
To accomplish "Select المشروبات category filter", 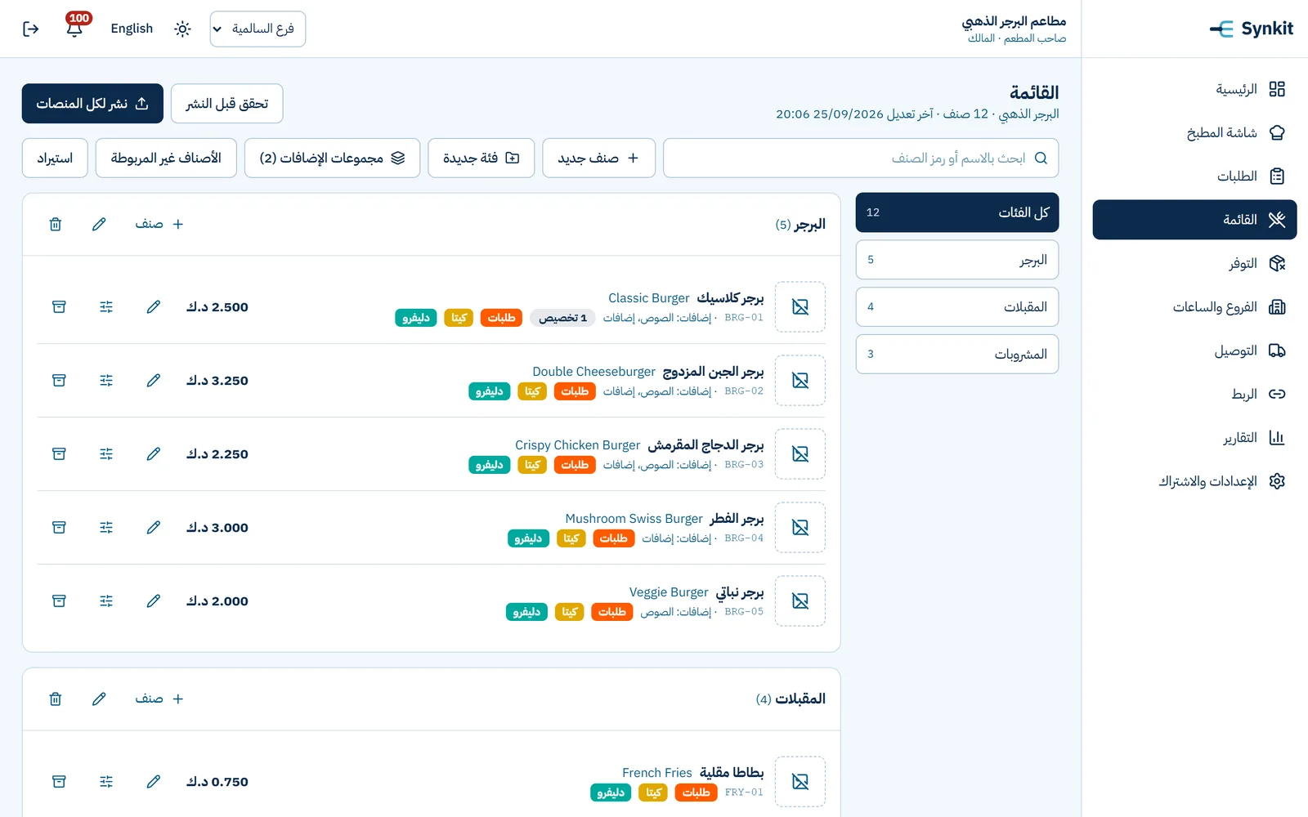I will 957,354.
